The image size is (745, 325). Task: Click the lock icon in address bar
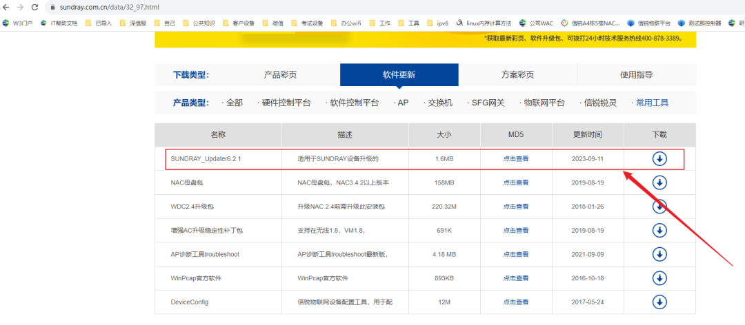[52, 8]
